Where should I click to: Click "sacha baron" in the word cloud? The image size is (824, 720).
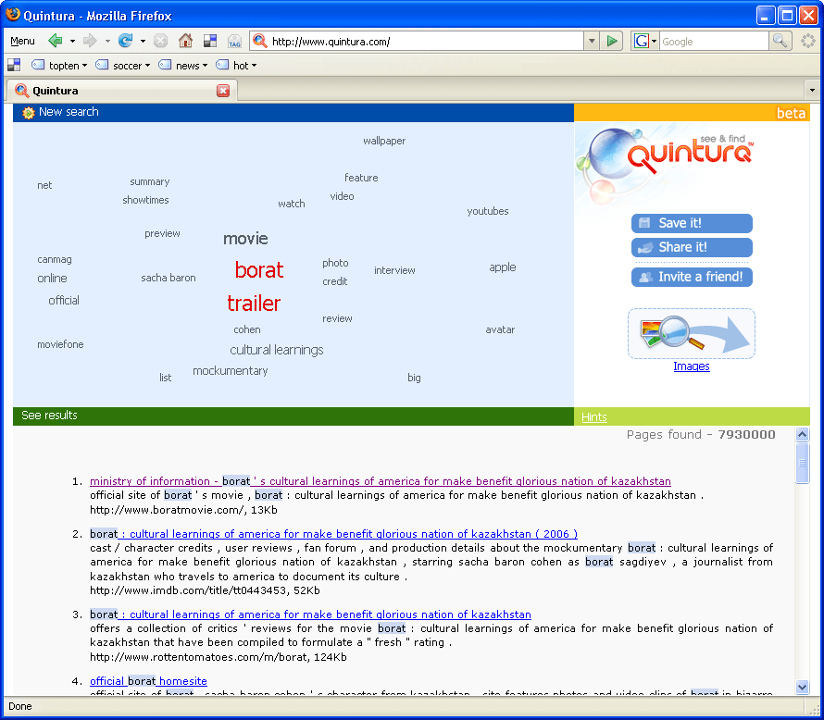click(169, 278)
